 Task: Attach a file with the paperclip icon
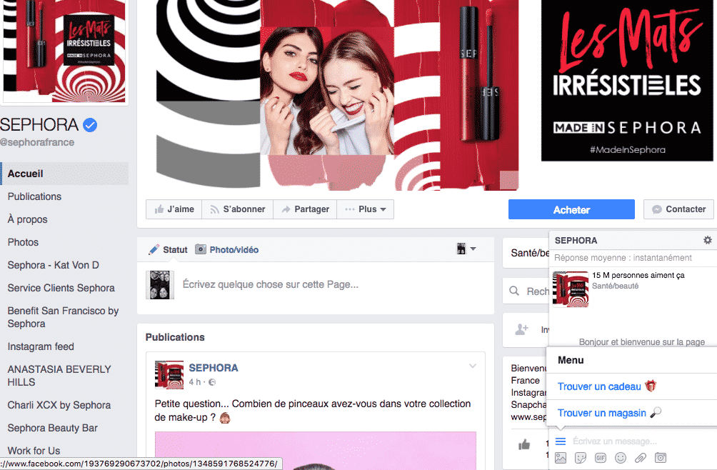point(640,458)
